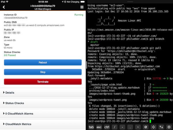173x130 pixels.
Task: Tap the @ key in terminal toolbar
Action: (x=146, y=127)
